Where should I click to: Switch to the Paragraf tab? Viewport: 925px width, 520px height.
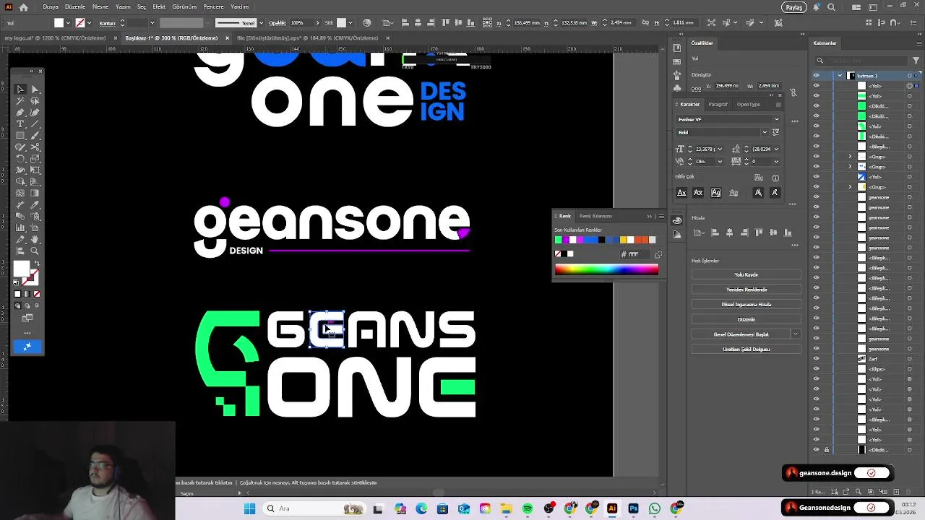718,105
